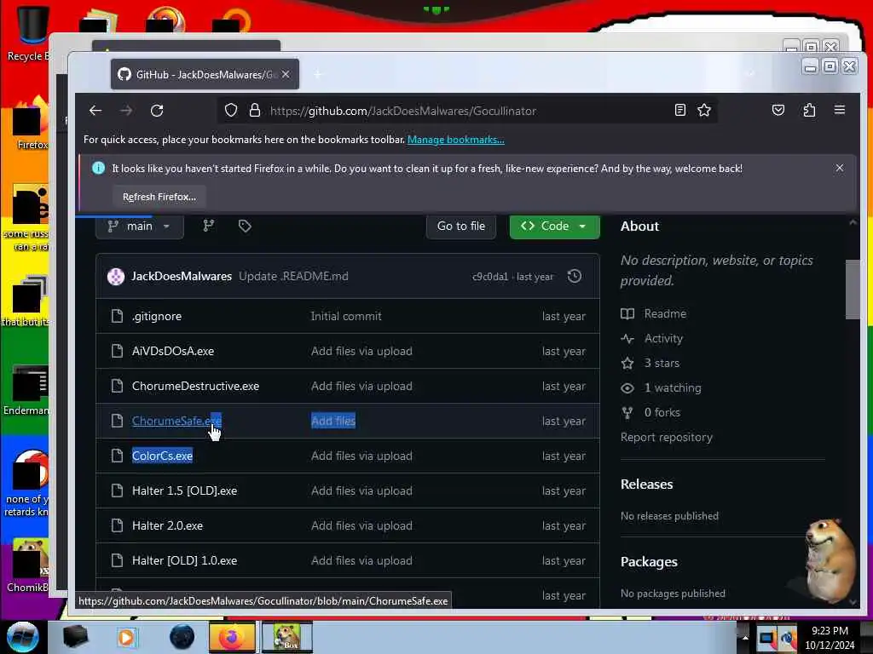This screenshot has height=654, width=873.
Task: Open the Activity link in About
Action: coord(663,338)
